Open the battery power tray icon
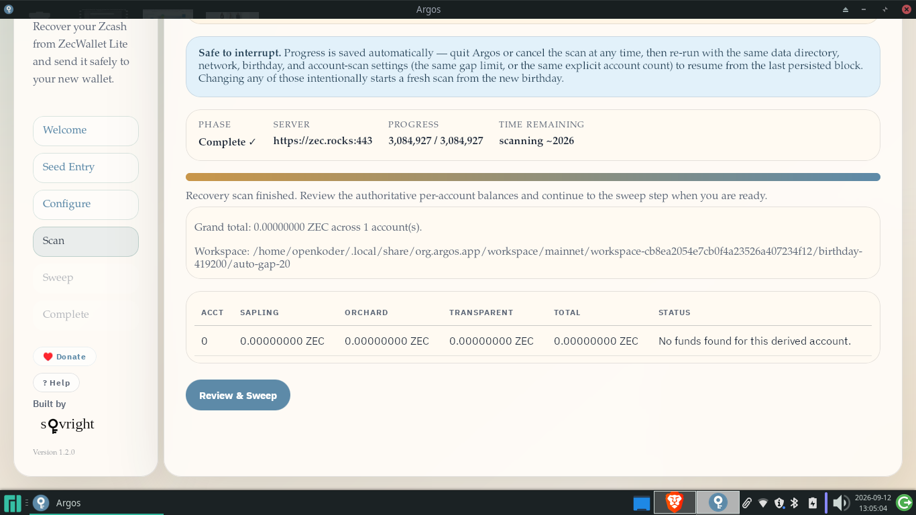The width and height of the screenshot is (916, 515). pyautogui.click(x=812, y=503)
